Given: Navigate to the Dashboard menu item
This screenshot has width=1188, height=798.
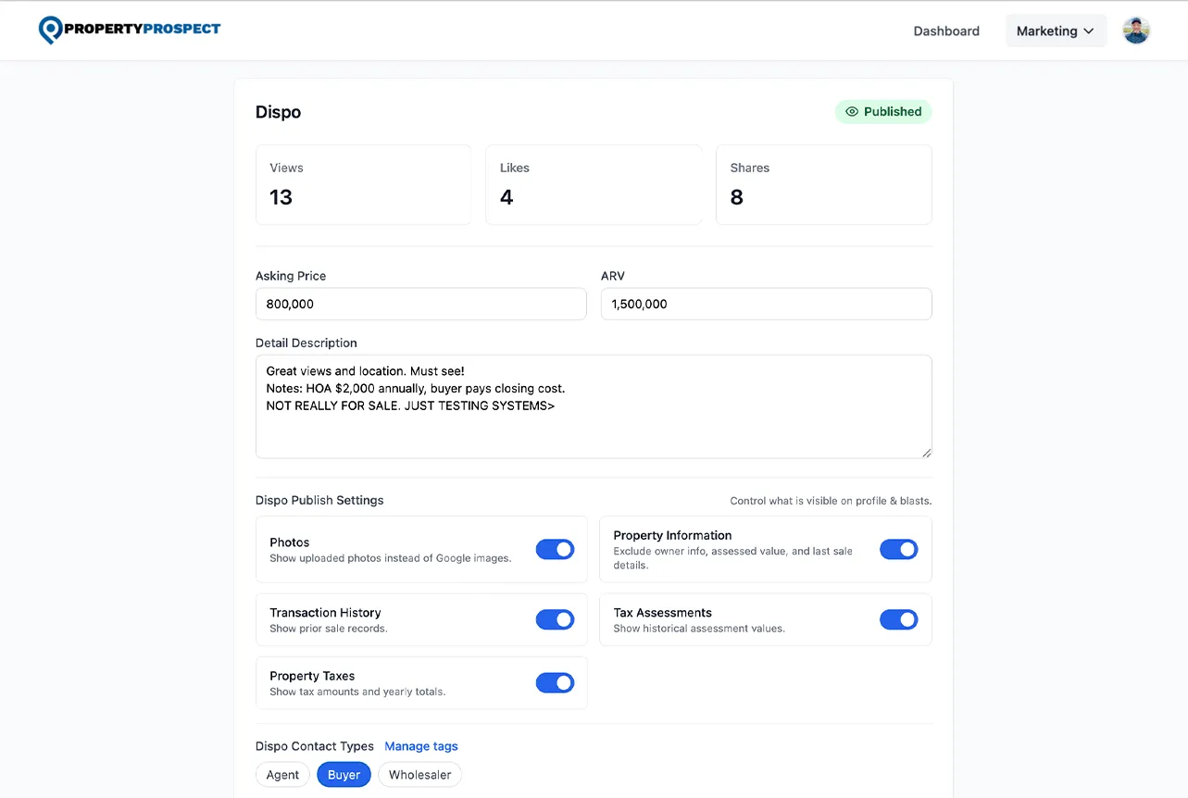Looking at the screenshot, I should [x=946, y=30].
